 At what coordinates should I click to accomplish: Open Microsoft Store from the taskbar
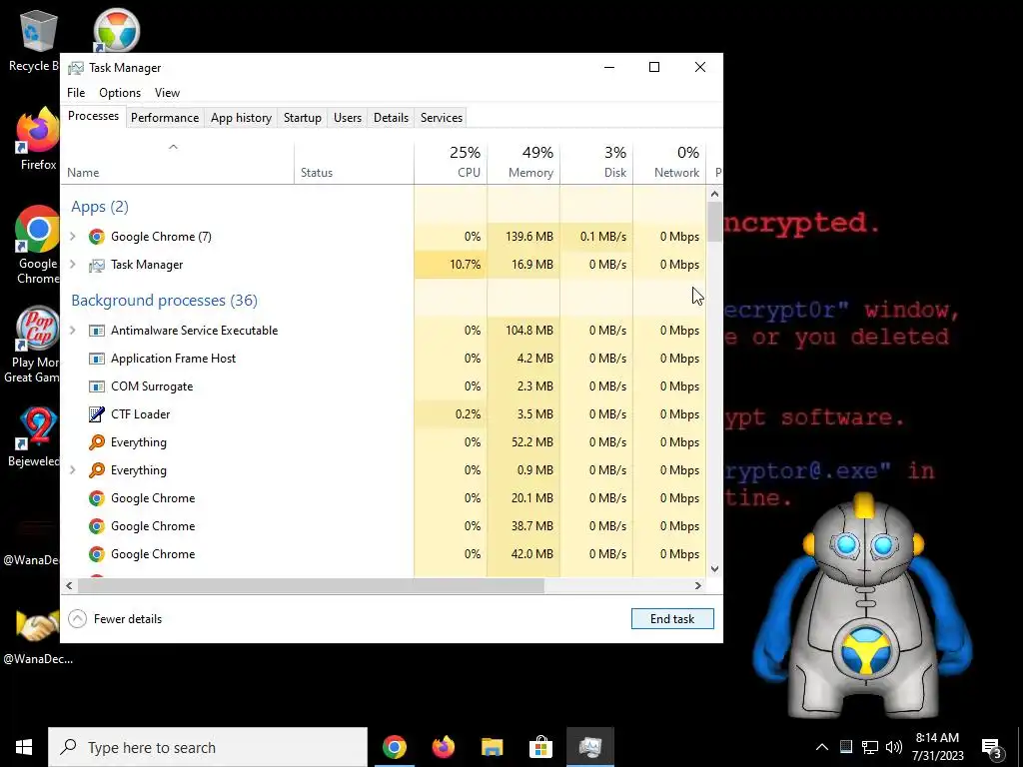[540, 747]
